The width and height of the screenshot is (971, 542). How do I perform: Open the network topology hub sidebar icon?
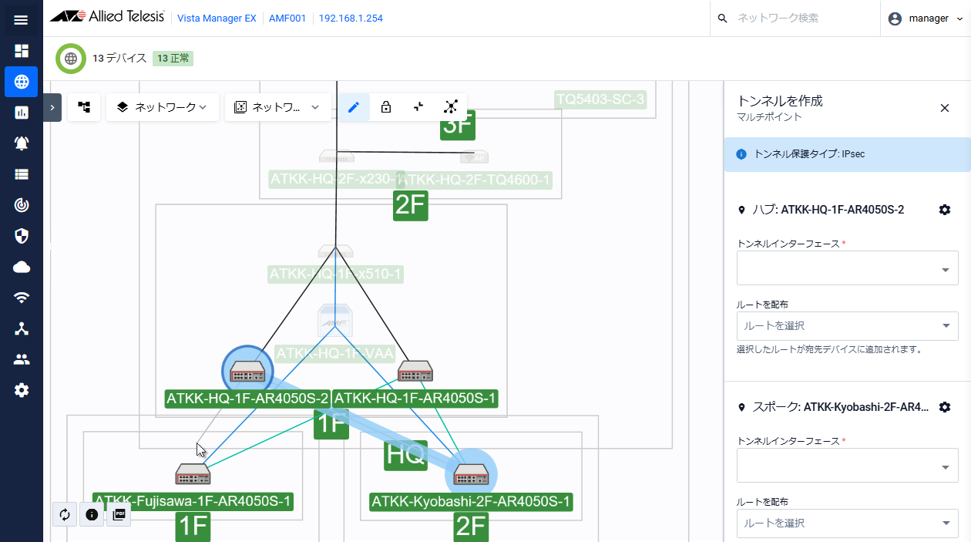point(21,328)
